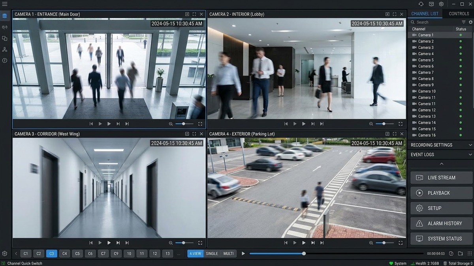The height and width of the screenshot is (266, 474).
Task: Open the Alarm History
Action: 442,223
